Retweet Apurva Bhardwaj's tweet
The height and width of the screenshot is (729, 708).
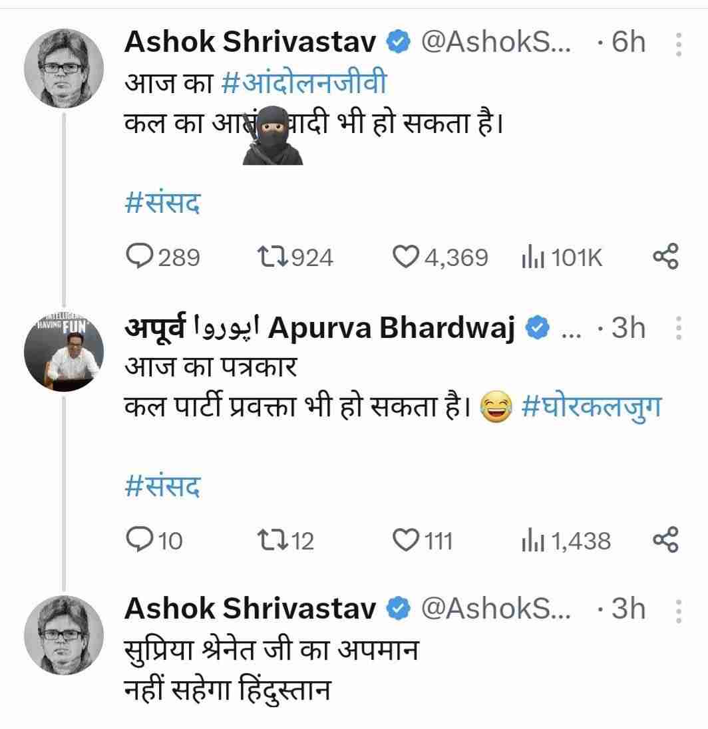click(x=271, y=540)
